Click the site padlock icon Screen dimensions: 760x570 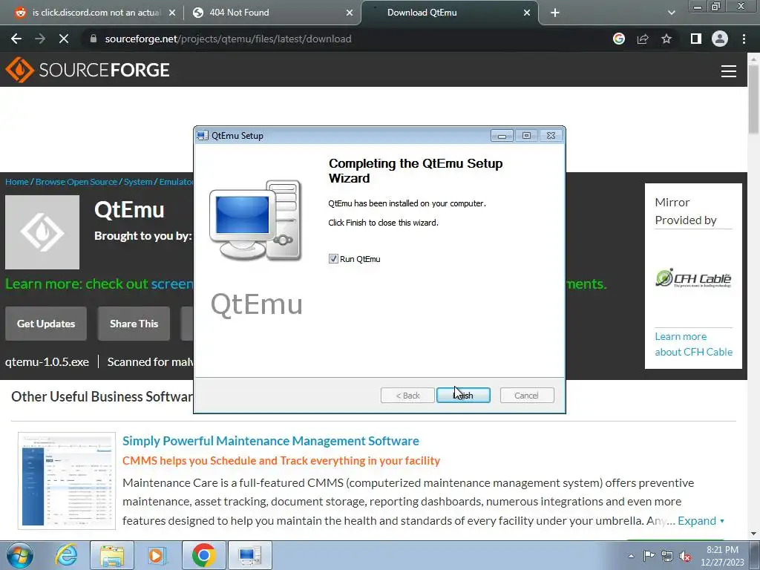pos(94,39)
